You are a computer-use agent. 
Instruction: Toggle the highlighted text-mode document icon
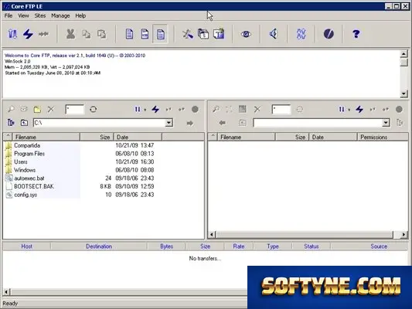pyautogui.click(x=160, y=34)
